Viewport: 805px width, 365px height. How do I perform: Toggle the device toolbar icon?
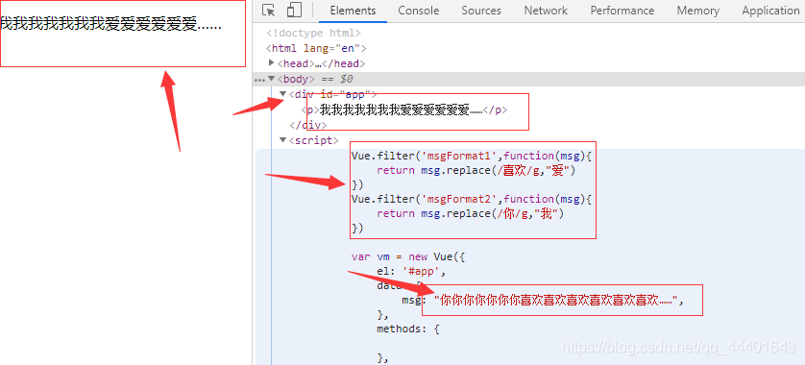(294, 11)
